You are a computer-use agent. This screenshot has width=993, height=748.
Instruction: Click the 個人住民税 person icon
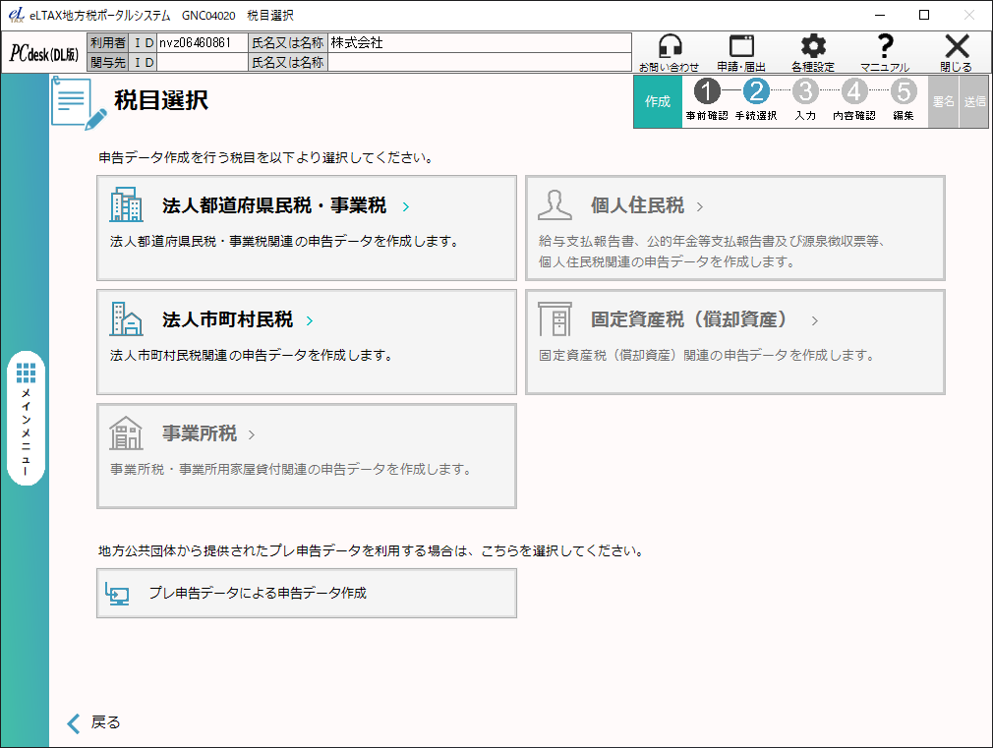(x=555, y=204)
